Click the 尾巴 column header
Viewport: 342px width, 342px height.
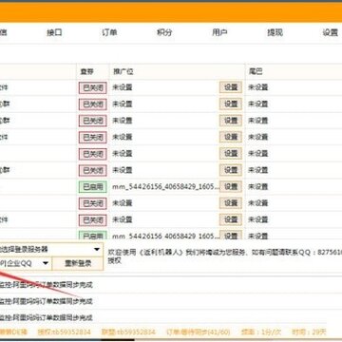[255, 71]
